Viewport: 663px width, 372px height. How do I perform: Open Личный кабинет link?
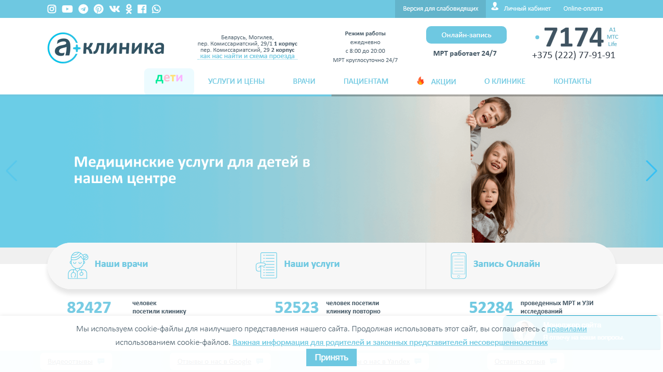tap(521, 8)
